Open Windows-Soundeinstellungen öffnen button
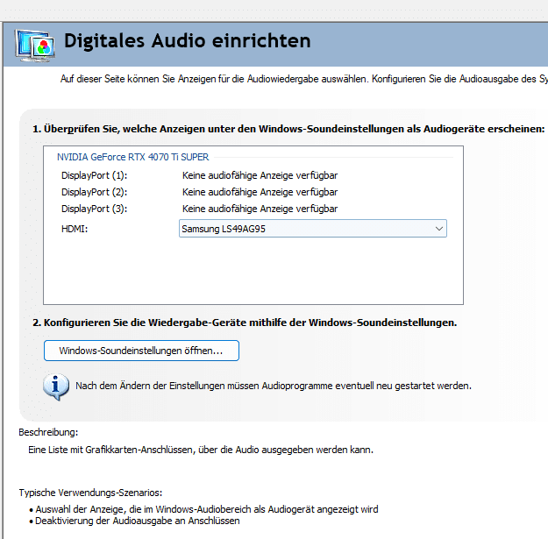The image size is (548, 539). pyautogui.click(x=141, y=351)
